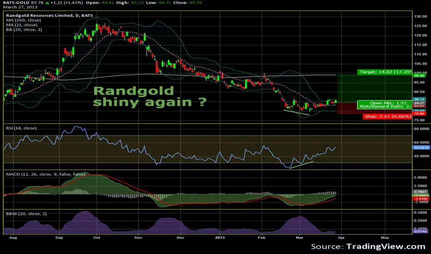Viewport: 431px width, 254px height.
Task: Click the March 27, 2013 date label
Action: pos(20,7)
